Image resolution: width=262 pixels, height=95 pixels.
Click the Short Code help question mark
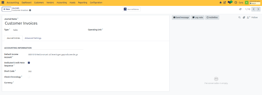click(15, 70)
